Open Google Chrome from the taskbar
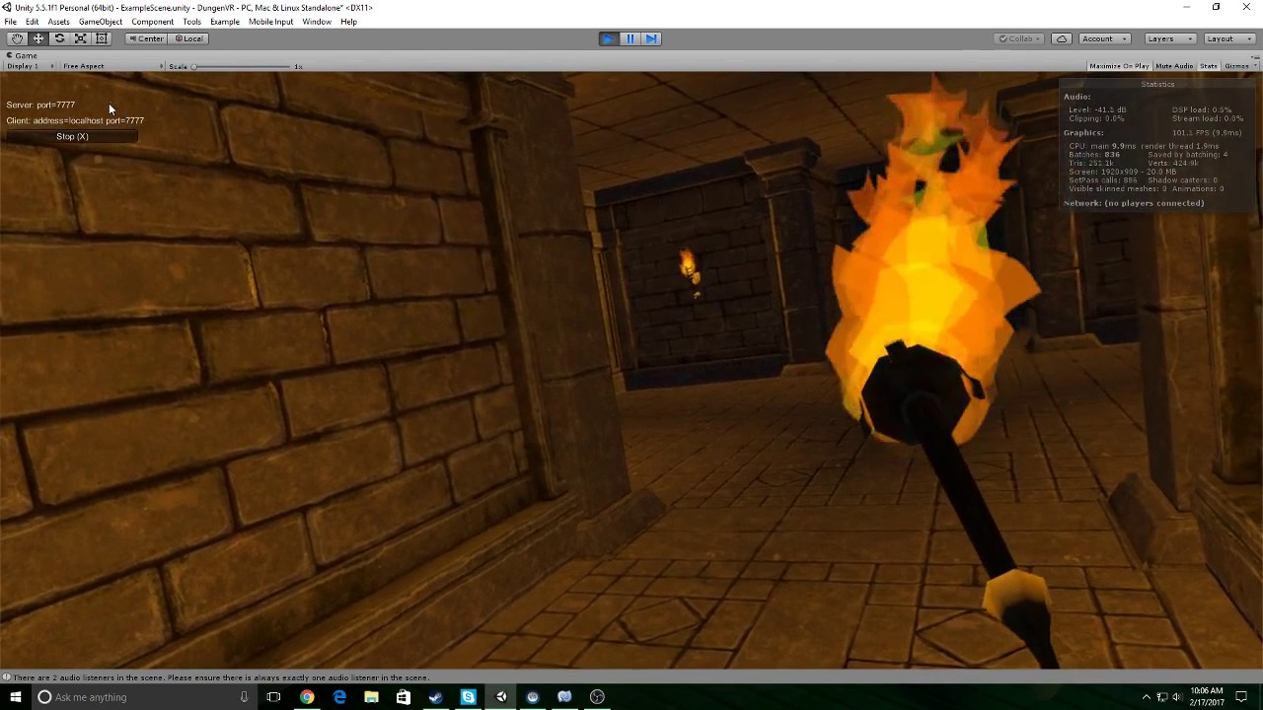The height and width of the screenshot is (710, 1263). tap(307, 697)
